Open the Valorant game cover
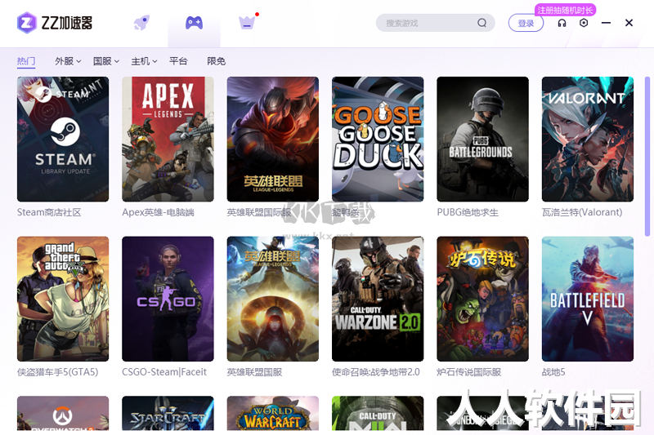Screen dimensions: 654x435 [x=588, y=139]
